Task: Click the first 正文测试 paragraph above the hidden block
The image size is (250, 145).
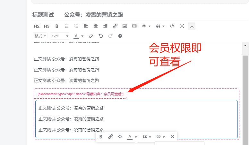Action: [x=66, y=59]
